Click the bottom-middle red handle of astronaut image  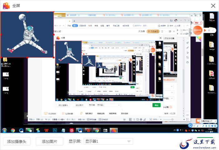coord(27,57)
